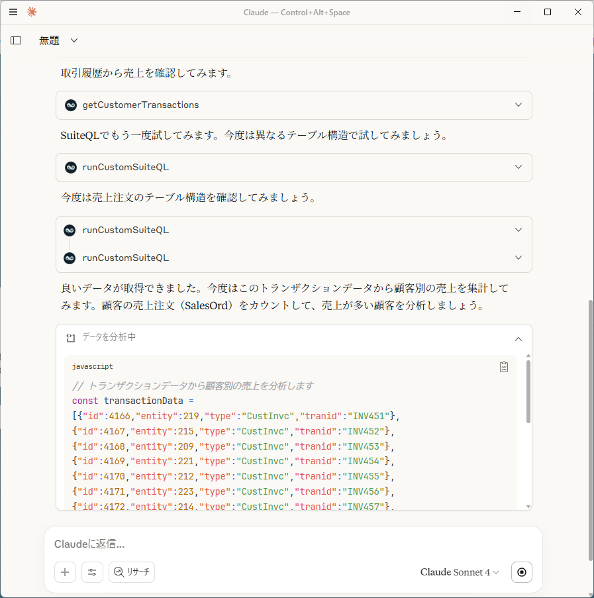Image resolution: width=594 pixels, height=598 pixels.
Task: Open the 無題 conversation title dropdown
Action: tap(58, 40)
